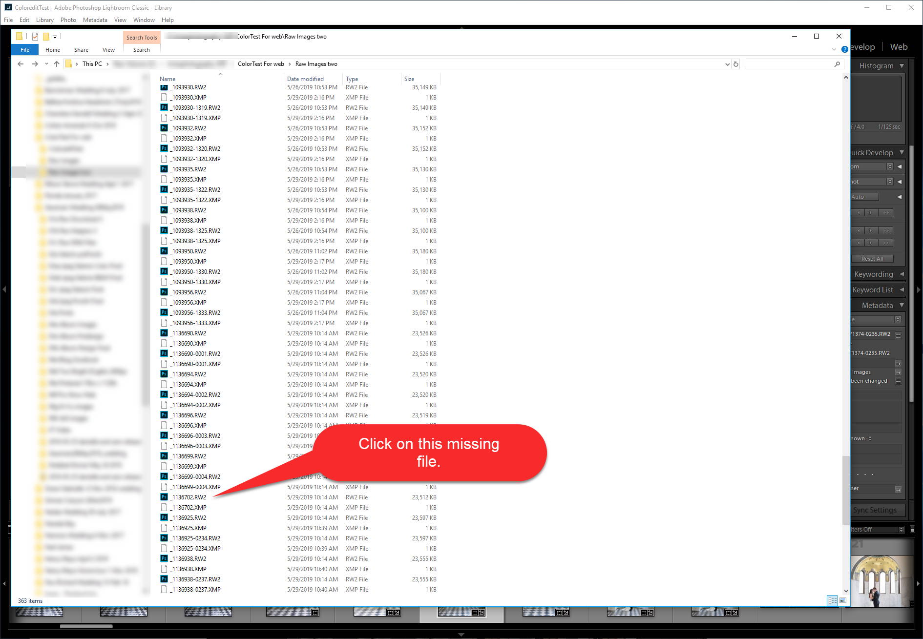
Task: Switch to Lightroom Web module
Action: coord(899,47)
